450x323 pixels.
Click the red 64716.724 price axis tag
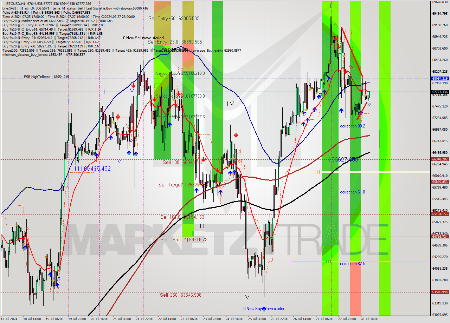coord(440,236)
